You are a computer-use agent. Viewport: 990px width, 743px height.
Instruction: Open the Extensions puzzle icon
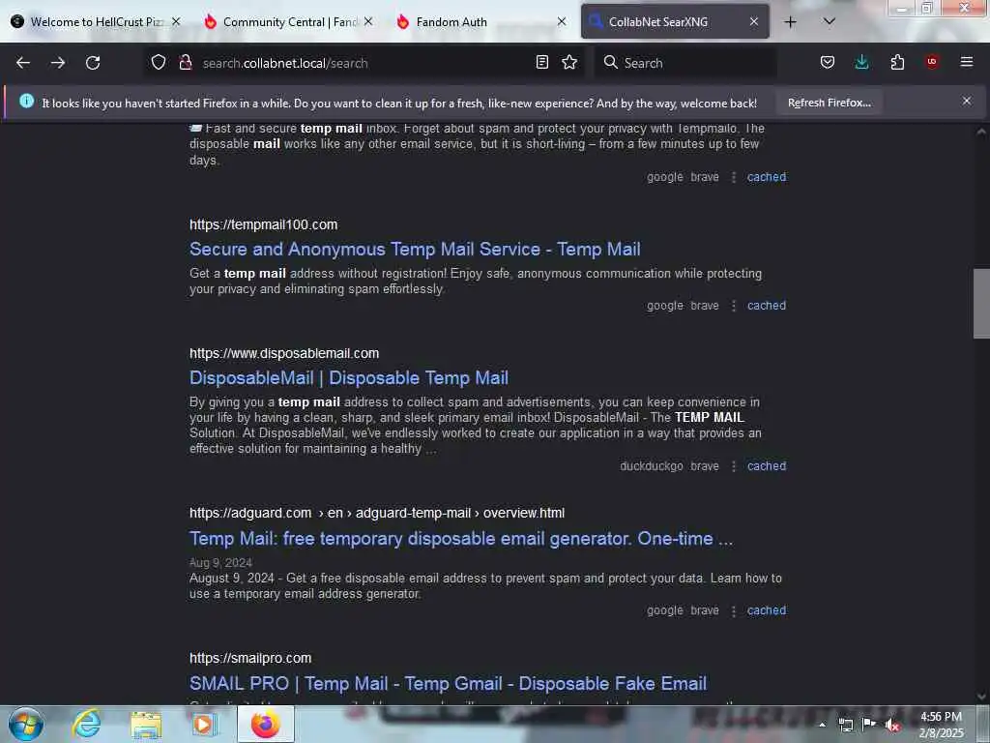tap(897, 62)
